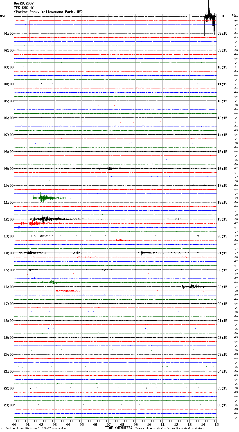The width and height of the screenshot is (239, 432).
Task: Select the MST hour label "01:00"
Action: 9,34
